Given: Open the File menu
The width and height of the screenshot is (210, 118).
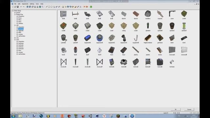Looking at the screenshot, I should pyautogui.click(x=15, y=4).
